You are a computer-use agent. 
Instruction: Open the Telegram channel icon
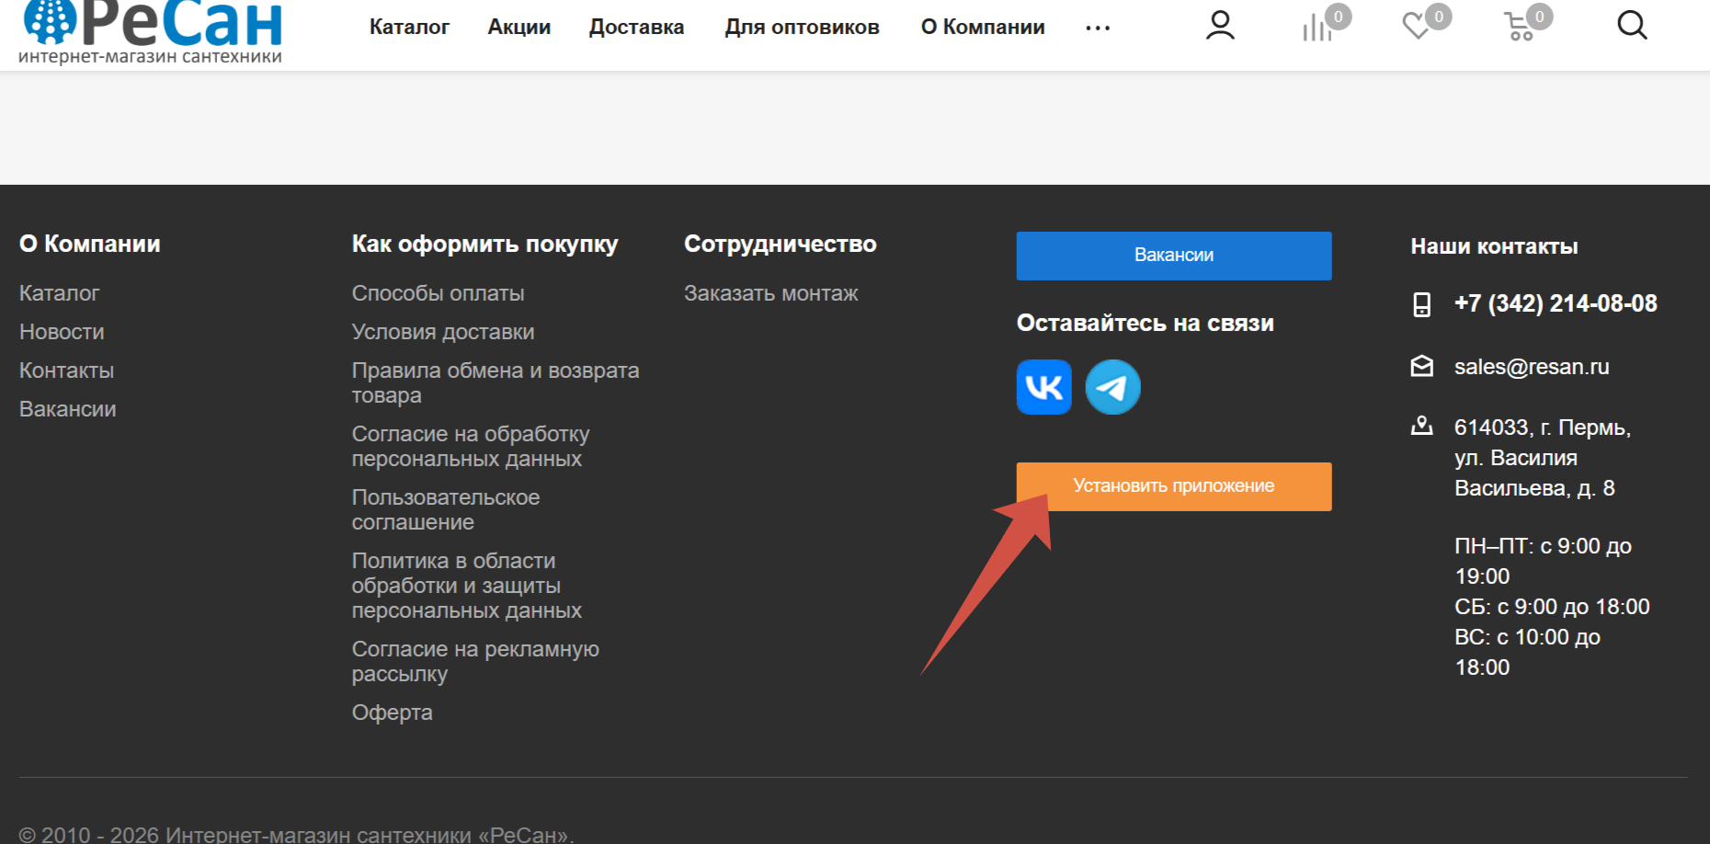pos(1112,387)
